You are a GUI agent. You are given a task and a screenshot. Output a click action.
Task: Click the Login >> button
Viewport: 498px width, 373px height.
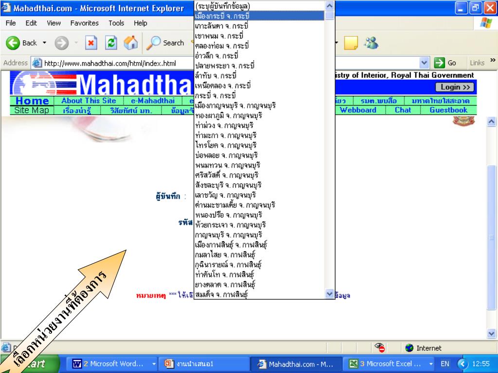[x=455, y=87]
